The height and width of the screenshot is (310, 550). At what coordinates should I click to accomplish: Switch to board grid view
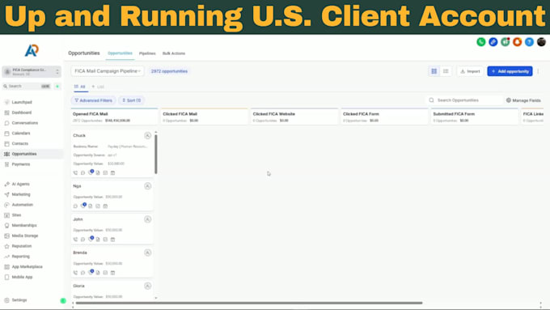[434, 71]
